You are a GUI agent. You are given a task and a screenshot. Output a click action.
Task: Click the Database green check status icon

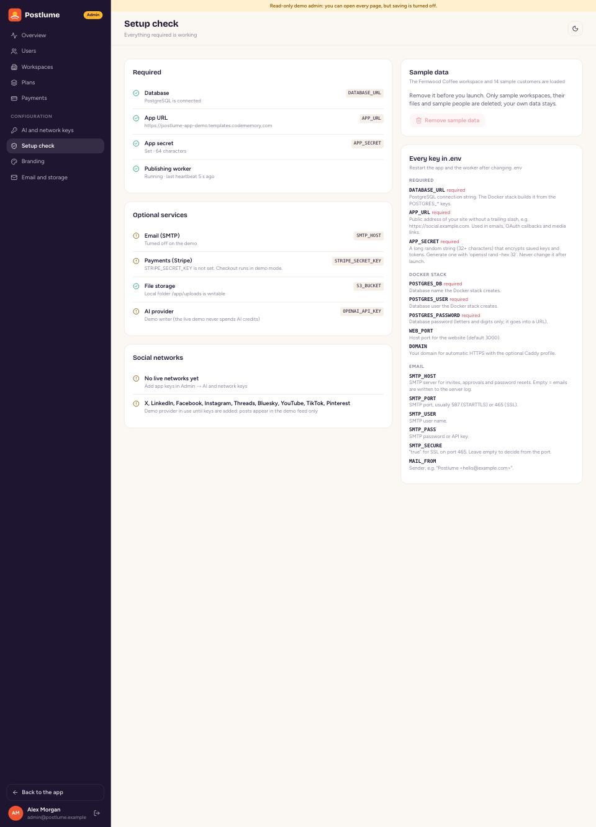click(136, 93)
